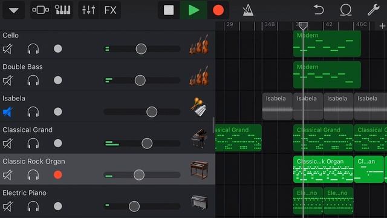Screen dimensions: 387x218
Task: Click the Electric Piano volume knob
Action: click(x=134, y=206)
